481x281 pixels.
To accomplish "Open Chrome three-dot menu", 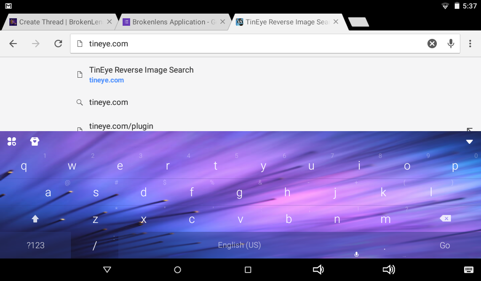I will point(470,44).
